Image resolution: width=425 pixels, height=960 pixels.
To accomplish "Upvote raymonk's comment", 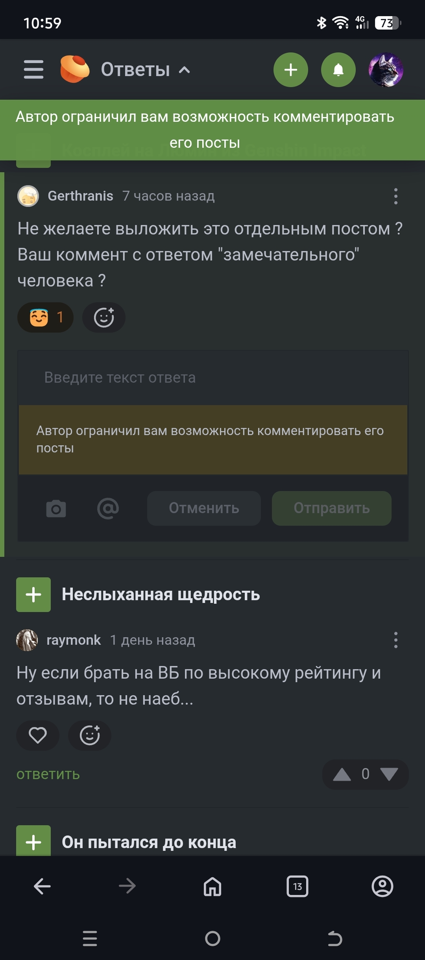I will pyautogui.click(x=342, y=774).
